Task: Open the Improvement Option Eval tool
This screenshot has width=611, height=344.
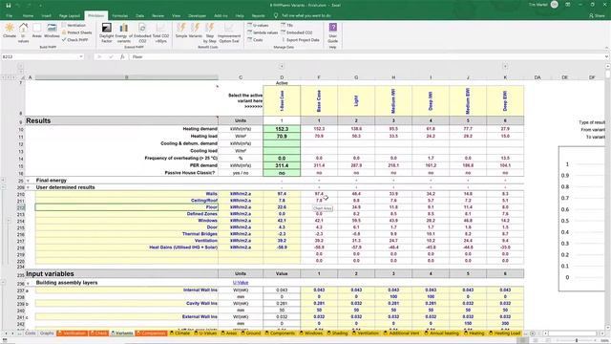Action: click(x=229, y=32)
